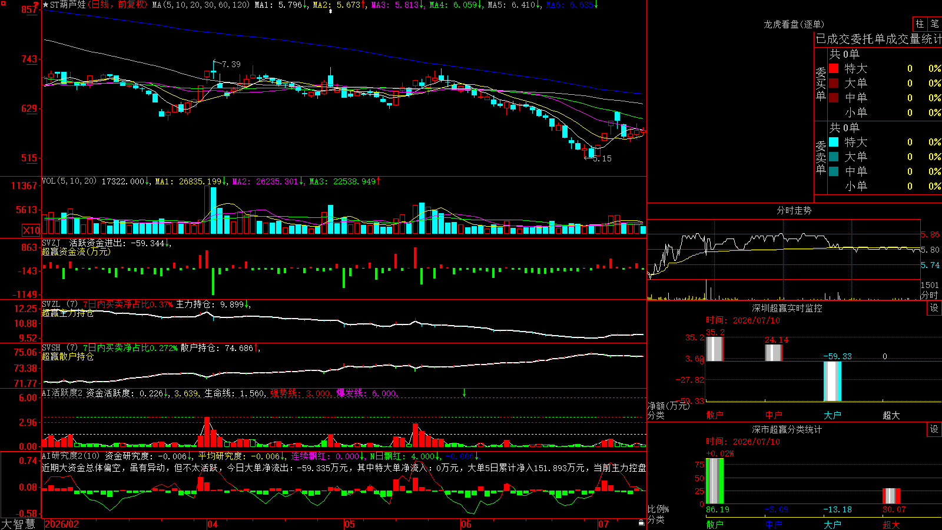Click the 超赢资金流(万元) label
This screenshot has width=942, height=530.
tap(76, 251)
